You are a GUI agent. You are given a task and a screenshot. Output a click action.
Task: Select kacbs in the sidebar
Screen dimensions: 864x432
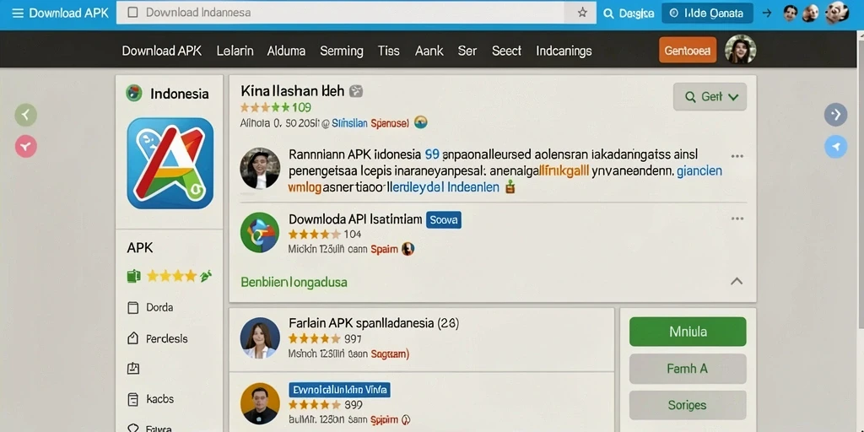(x=150, y=399)
